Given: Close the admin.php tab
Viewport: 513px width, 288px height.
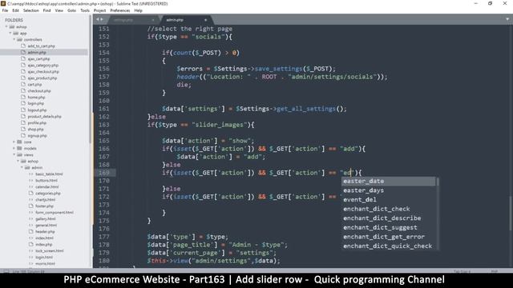Looking at the screenshot, I should point(205,20).
